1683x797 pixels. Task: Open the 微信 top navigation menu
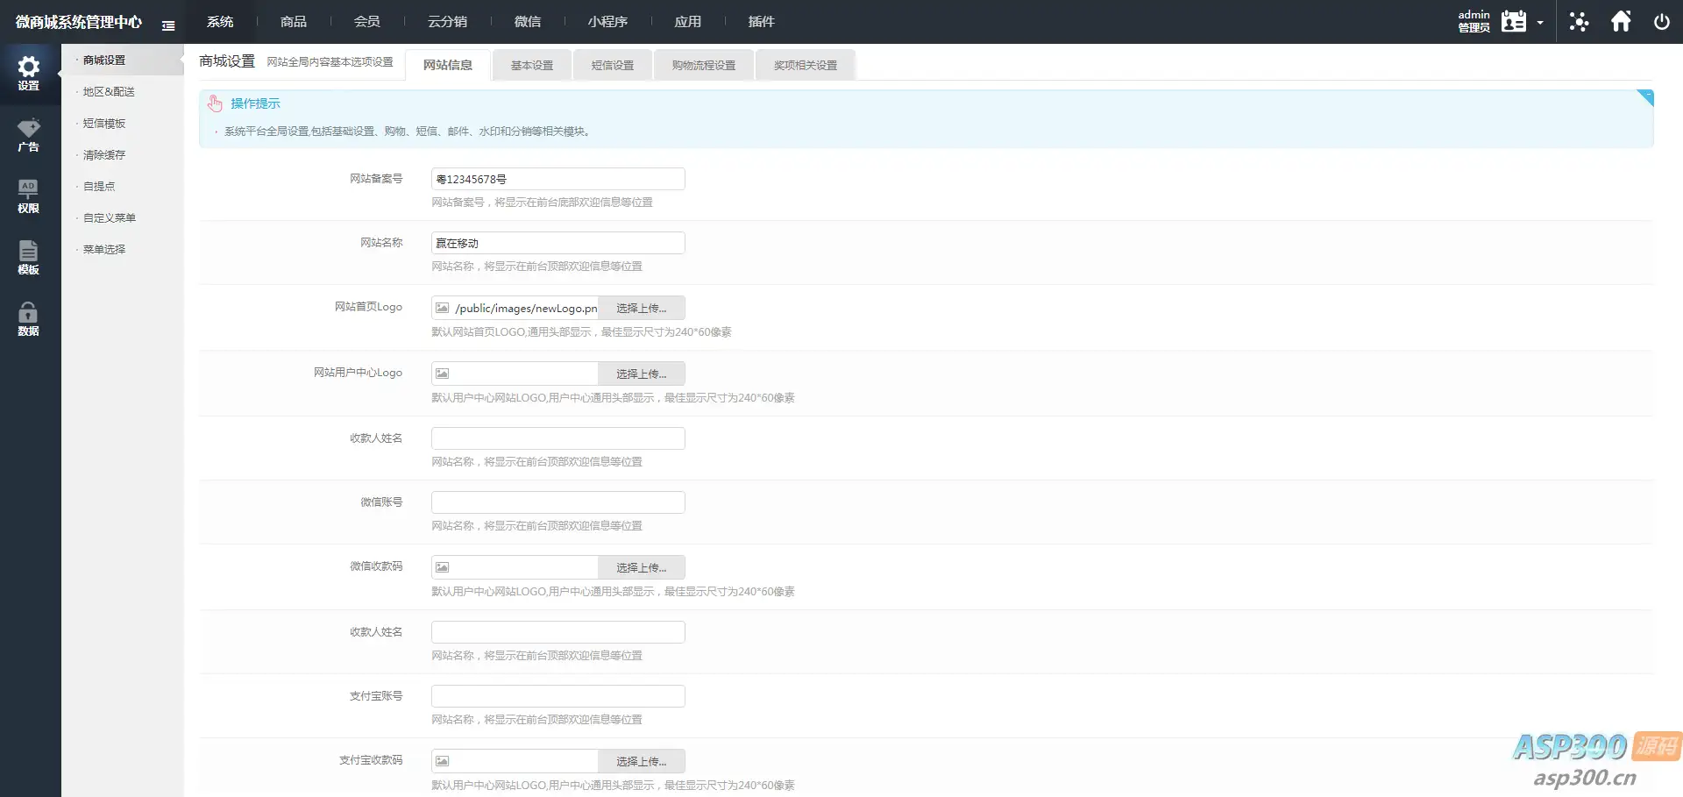tap(528, 21)
